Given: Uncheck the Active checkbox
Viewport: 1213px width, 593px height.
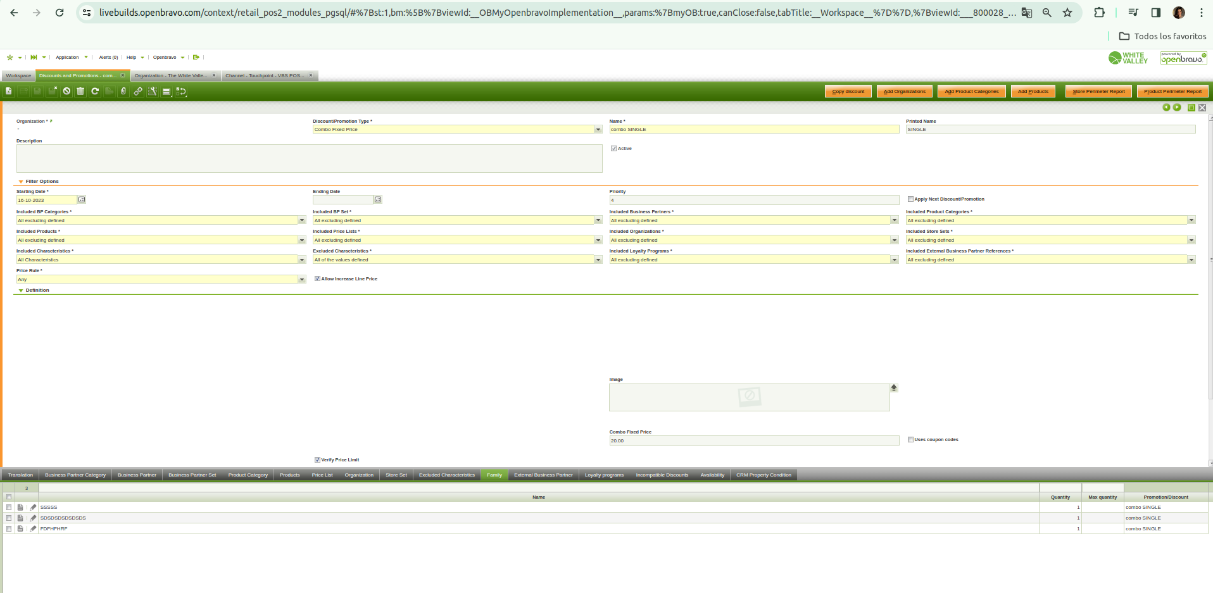Looking at the screenshot, I should coord(613,149).
